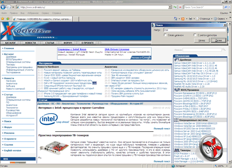
Task: Open the Сервис menu in menu bar
Action: click(45, 13)
